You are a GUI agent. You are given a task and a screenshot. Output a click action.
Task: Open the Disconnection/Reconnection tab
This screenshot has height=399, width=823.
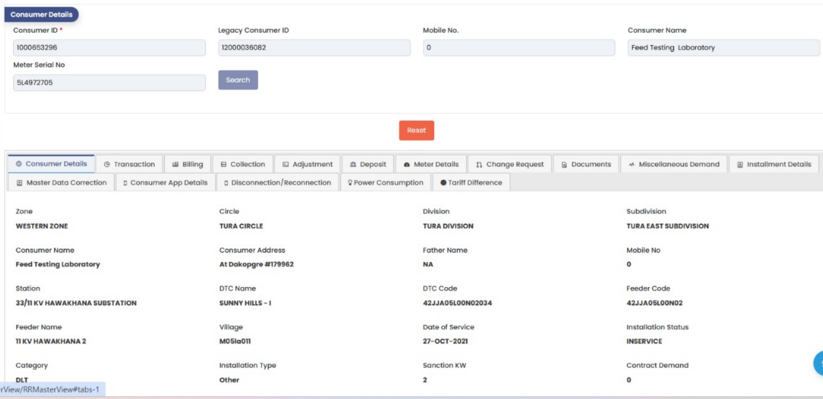(x=277, y=182)
